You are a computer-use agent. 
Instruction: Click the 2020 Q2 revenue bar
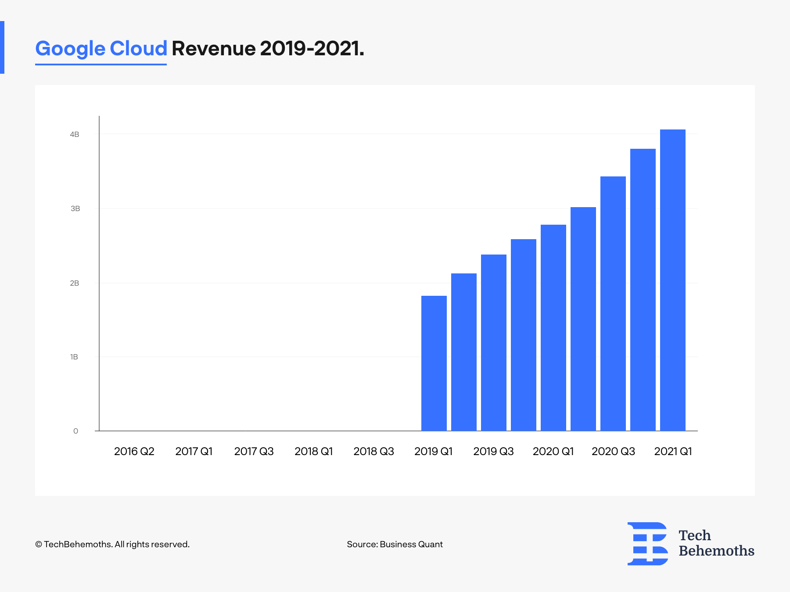point(583,319)
